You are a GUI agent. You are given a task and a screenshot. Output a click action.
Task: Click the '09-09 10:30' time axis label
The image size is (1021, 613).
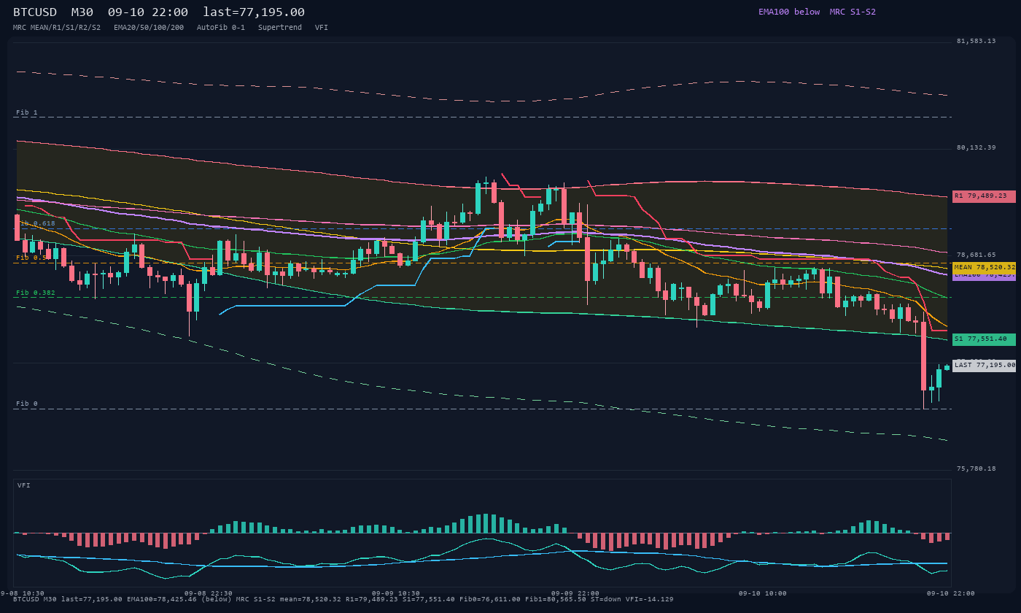(x=395, y=593)
